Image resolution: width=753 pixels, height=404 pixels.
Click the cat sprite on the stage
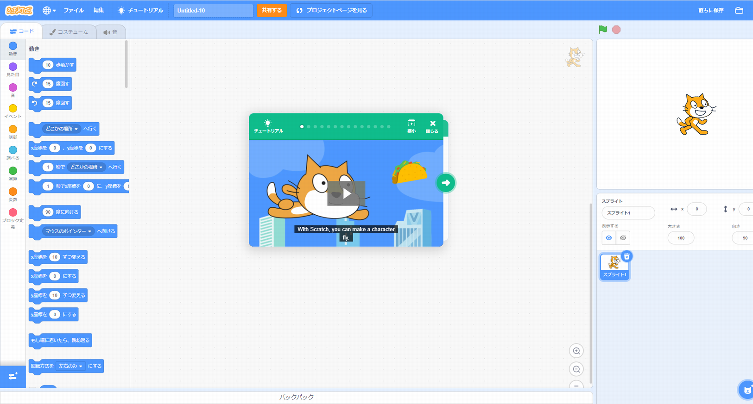pyautogui.click(x=696, y=114)
